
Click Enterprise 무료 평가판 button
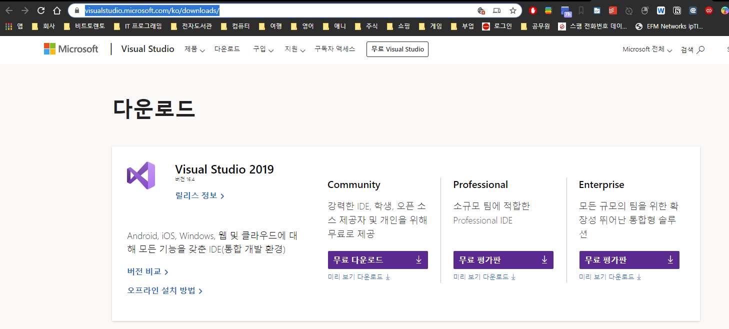(629, 260)
